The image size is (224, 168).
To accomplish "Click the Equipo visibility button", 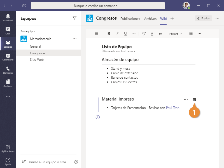I will click(204, 18).
